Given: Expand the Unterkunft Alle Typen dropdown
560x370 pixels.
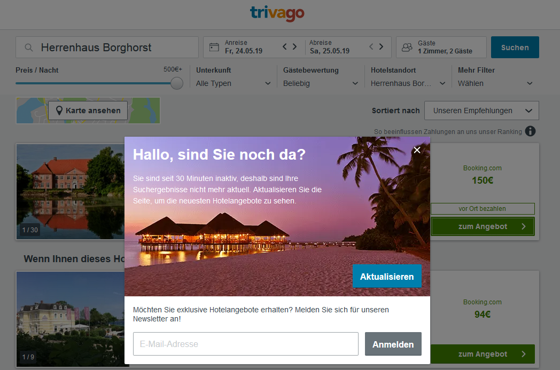Looking at the screenshot, I should [x=234, y=83].
